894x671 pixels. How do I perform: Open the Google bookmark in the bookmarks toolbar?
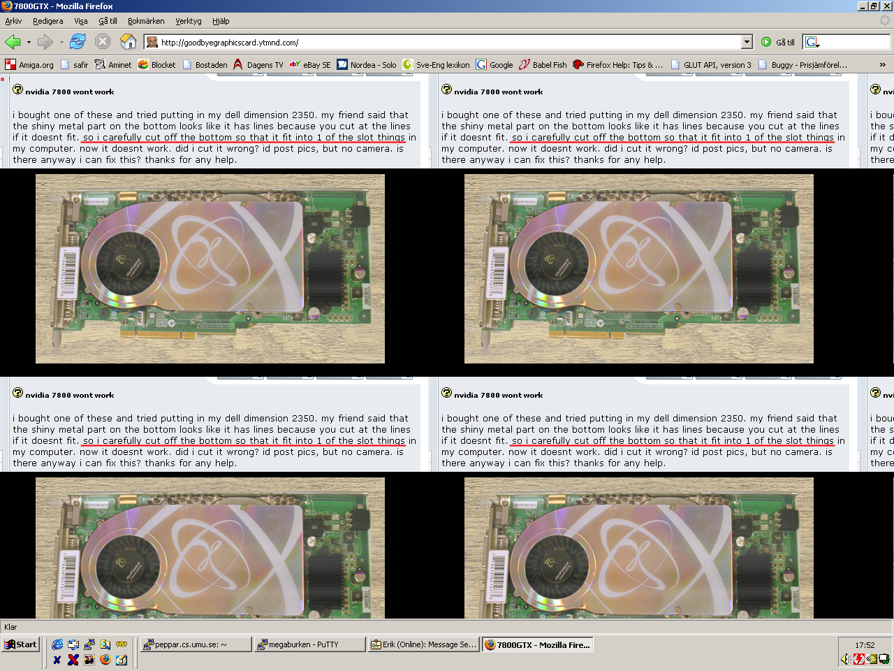coord(494,64)
